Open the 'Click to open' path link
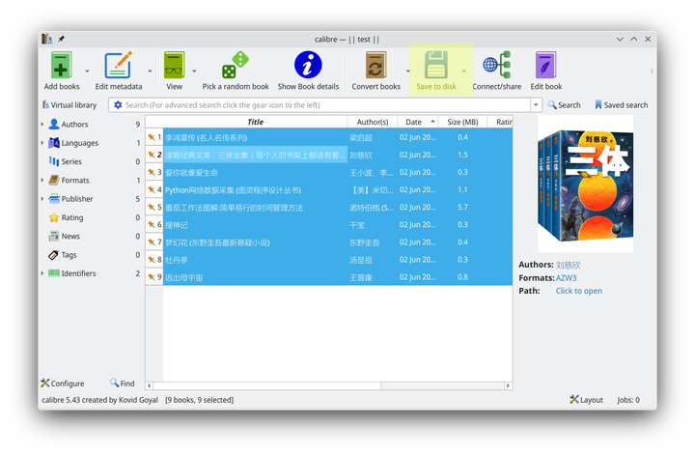The width and height of the screenshot is (695, 455). 578,291
